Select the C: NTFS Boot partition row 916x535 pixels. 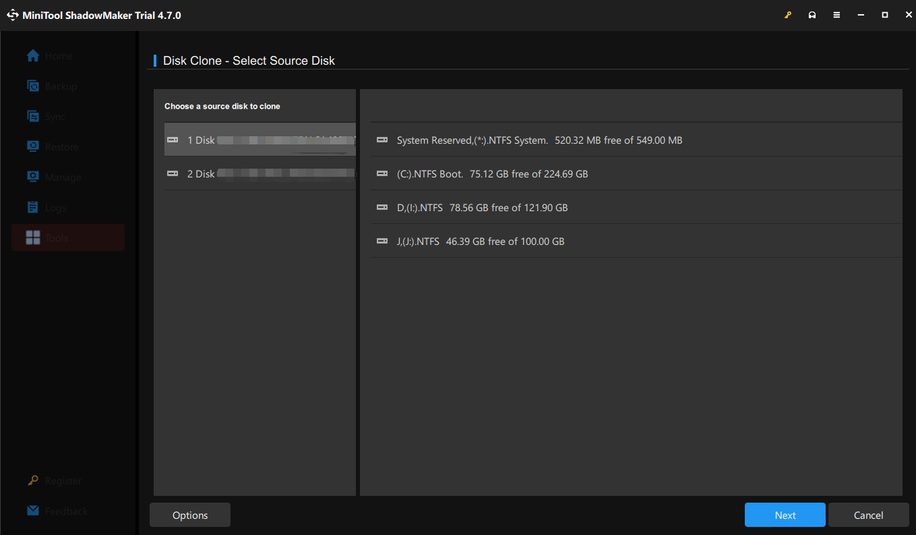[632, 173]
